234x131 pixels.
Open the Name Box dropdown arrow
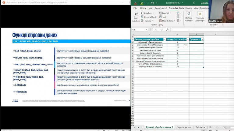pos(146,29)
